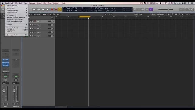Choose Hide Logic Pro X

[x=16, y=28]
